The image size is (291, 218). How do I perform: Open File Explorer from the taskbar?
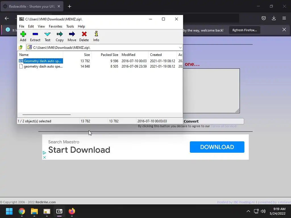(34, 211)
